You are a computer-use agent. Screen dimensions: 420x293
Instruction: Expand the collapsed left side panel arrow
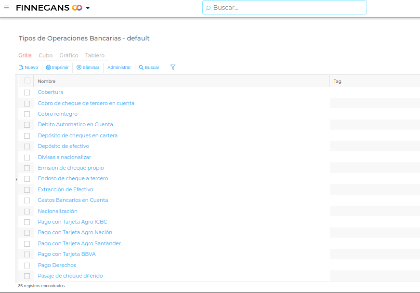16,179
